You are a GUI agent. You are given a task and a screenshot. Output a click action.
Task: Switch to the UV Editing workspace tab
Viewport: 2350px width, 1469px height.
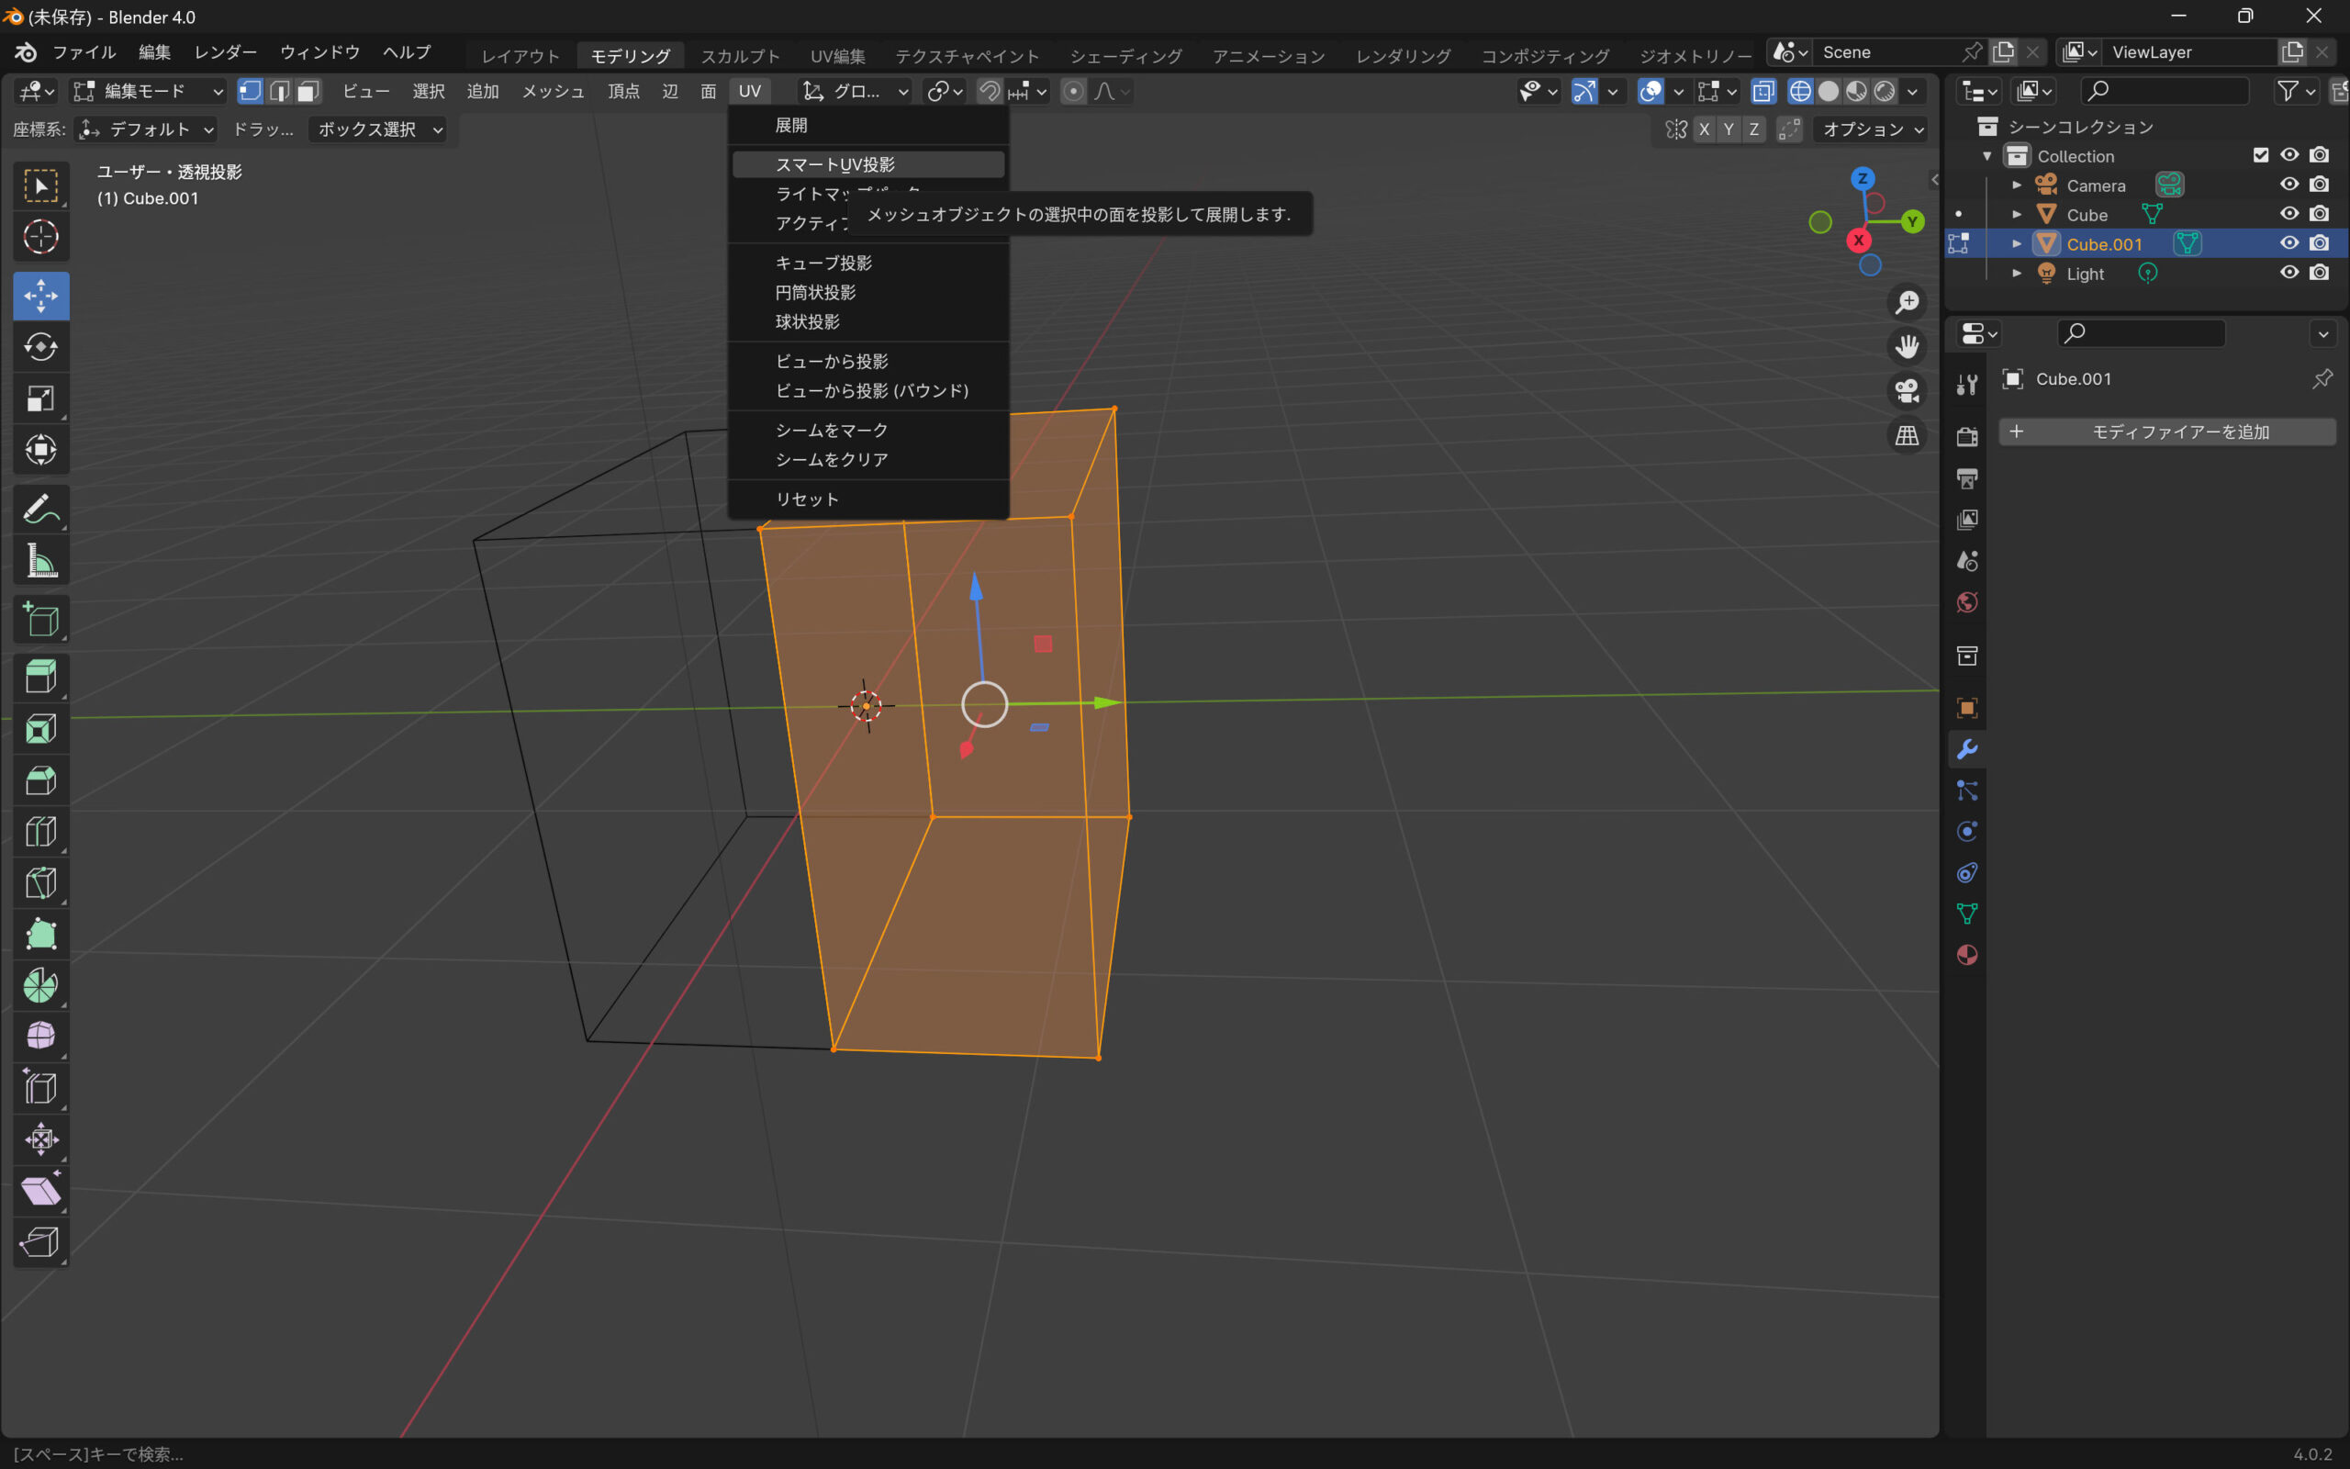(837, 55)
